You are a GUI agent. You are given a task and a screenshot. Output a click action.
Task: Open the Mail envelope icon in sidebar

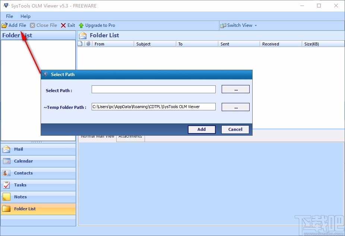tap(6, 149)
